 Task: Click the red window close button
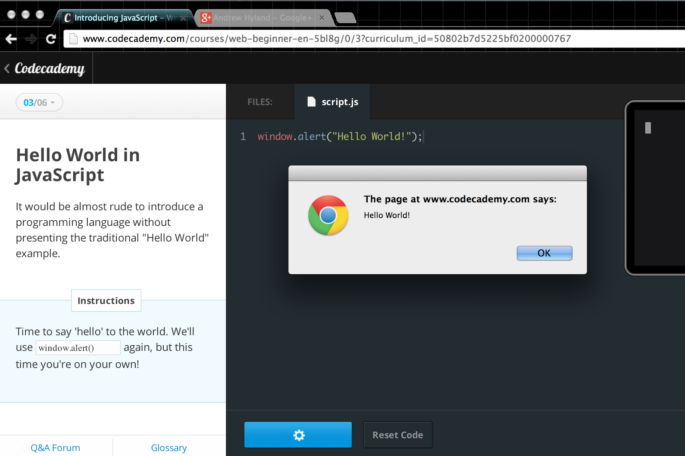point(12,15)
